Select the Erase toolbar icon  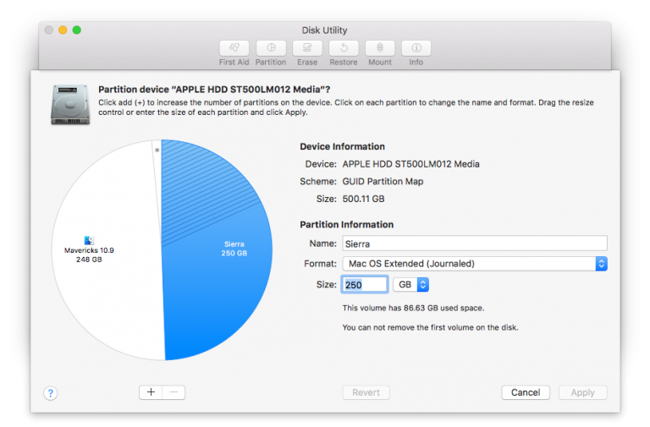point(307,48)
